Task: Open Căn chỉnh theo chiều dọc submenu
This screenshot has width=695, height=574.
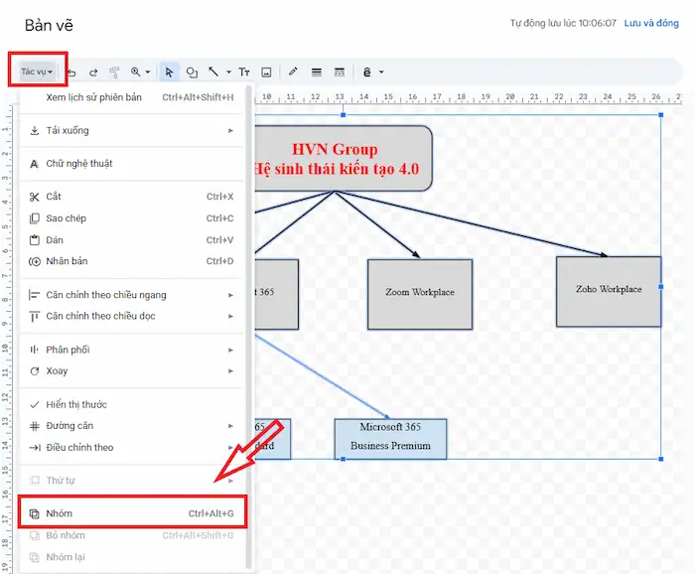Action: pos(131,316)
